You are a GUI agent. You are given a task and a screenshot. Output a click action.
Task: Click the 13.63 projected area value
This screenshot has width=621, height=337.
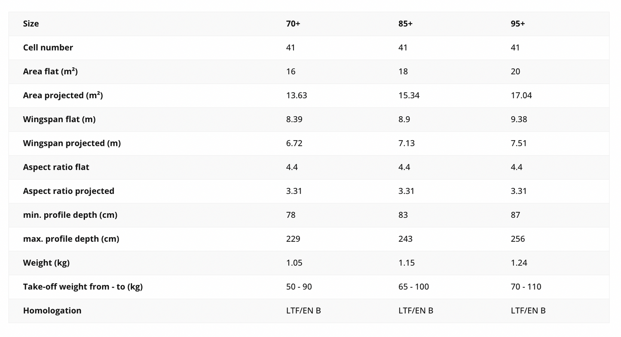[x=297, y=95]
